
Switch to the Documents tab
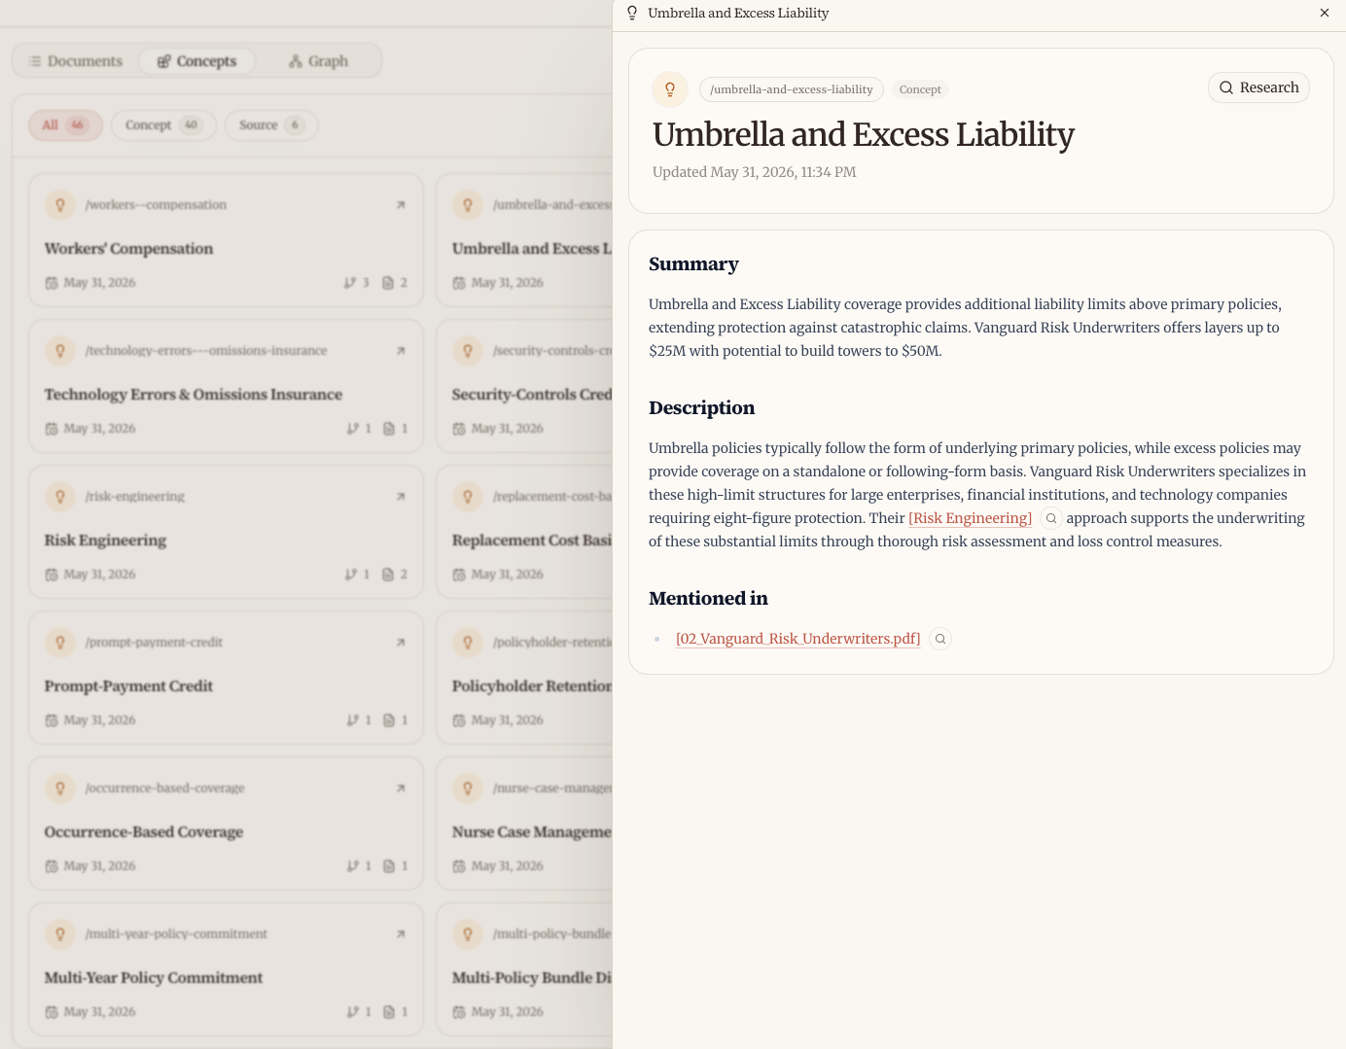tap(76, 61)
